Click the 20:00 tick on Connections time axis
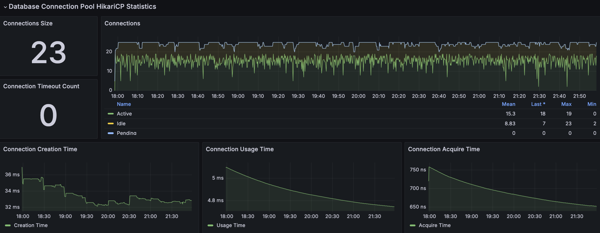This screenshot has height=233, width=600. tap(358, 96)
